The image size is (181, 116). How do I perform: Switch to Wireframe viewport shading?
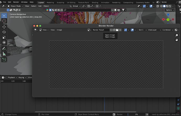[x=162, y=6]
